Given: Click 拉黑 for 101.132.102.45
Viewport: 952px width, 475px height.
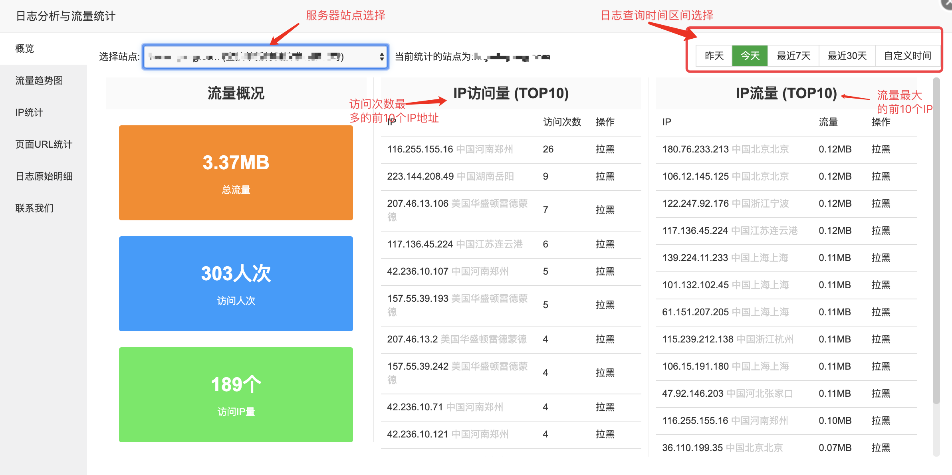Looking at the screenshot, I should (x=881, y=285).
